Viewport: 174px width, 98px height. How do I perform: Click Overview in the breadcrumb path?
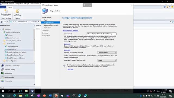pos(34,22)
